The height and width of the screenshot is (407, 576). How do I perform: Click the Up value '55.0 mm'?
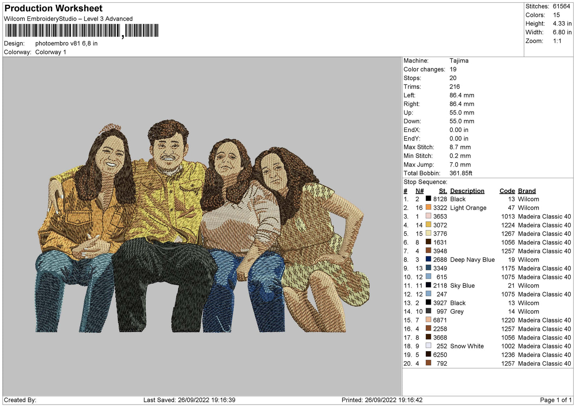pos(462,113)
